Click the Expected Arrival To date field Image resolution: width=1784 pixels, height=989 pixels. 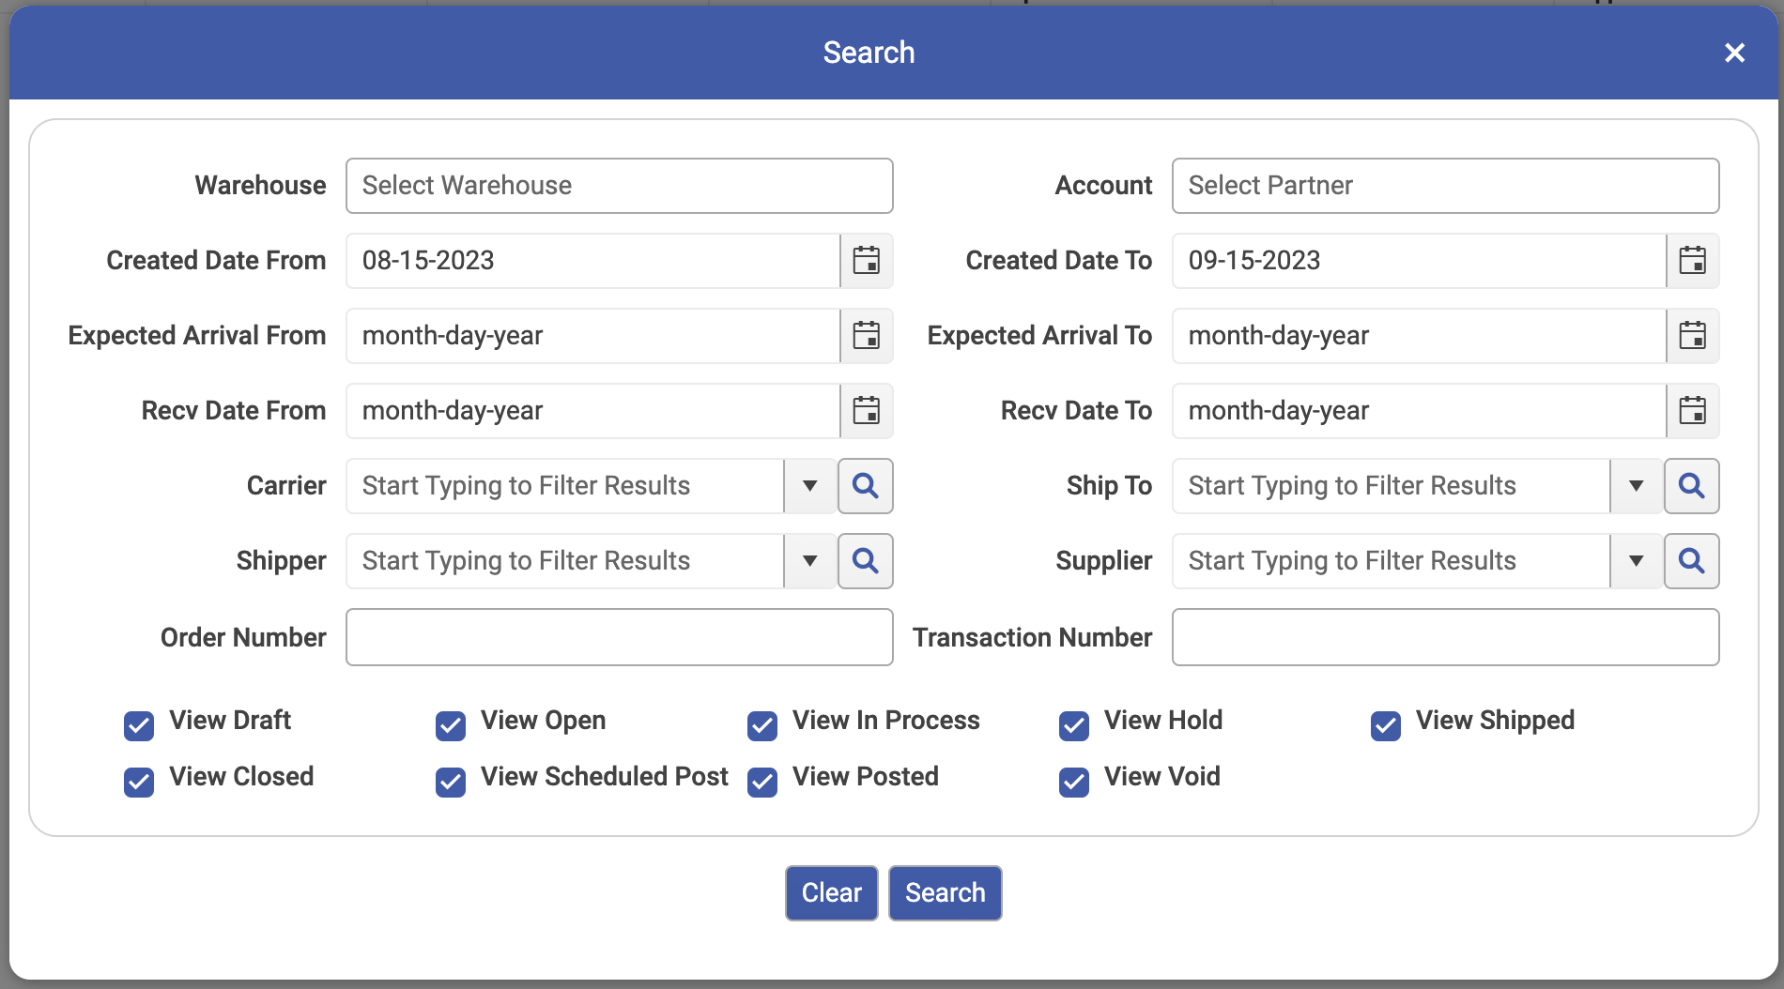[1420, 336]
